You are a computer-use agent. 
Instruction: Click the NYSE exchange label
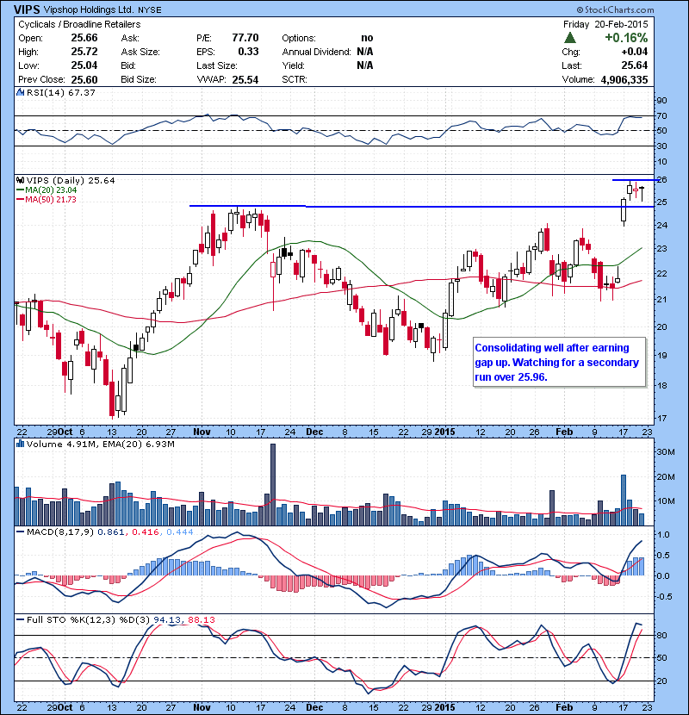coord(150,10)
